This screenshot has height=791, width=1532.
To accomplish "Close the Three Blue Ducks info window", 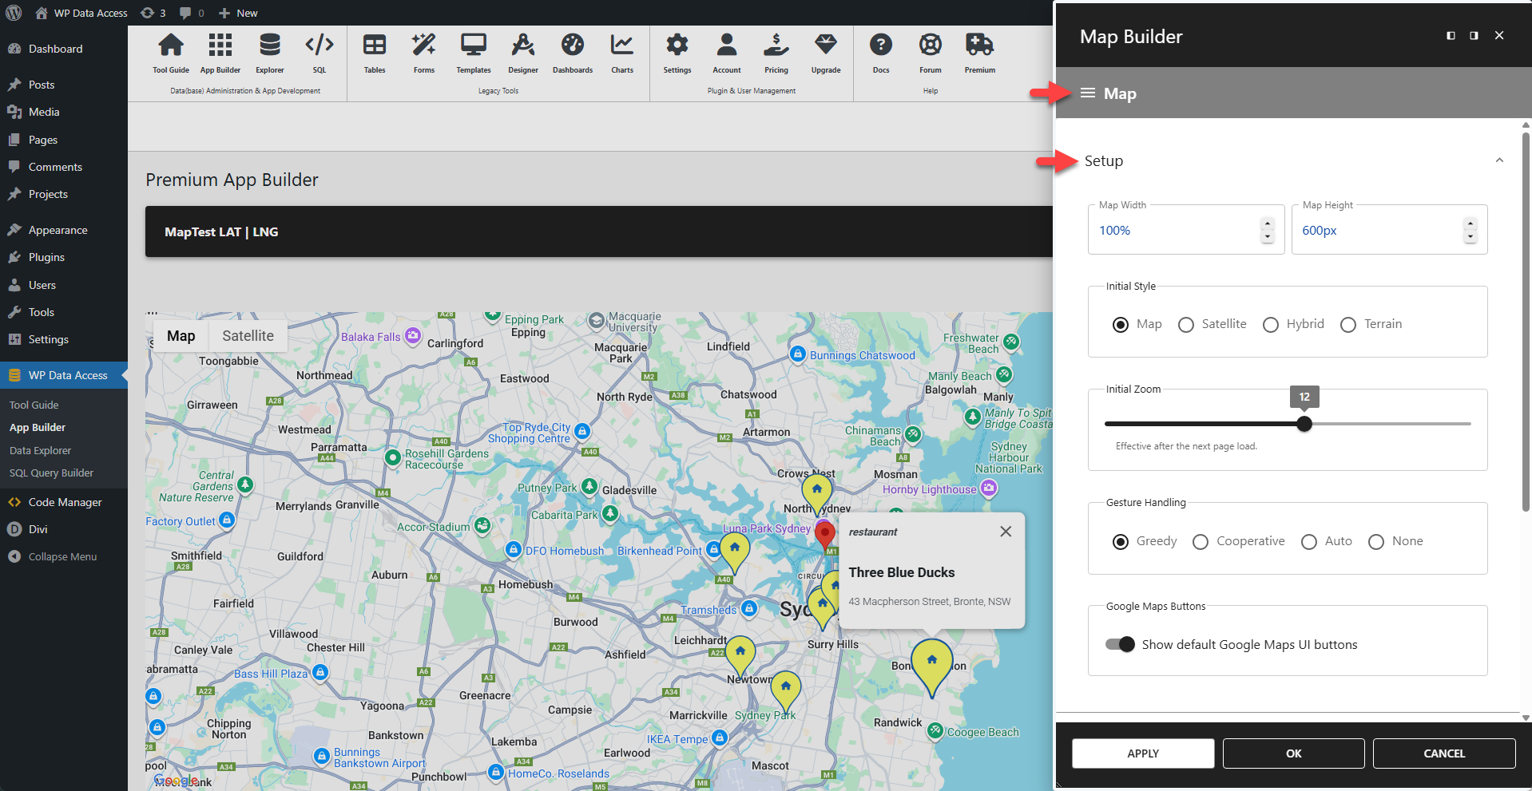I will point(1006,532).
